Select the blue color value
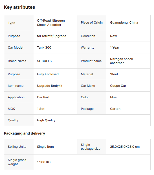The height and width of the screenshot is (175, 154). point(113,97)
